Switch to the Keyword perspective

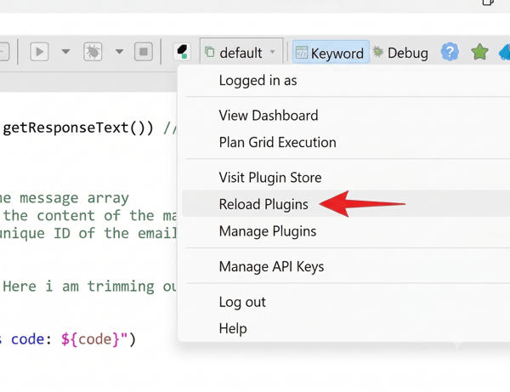click(331, 52)
